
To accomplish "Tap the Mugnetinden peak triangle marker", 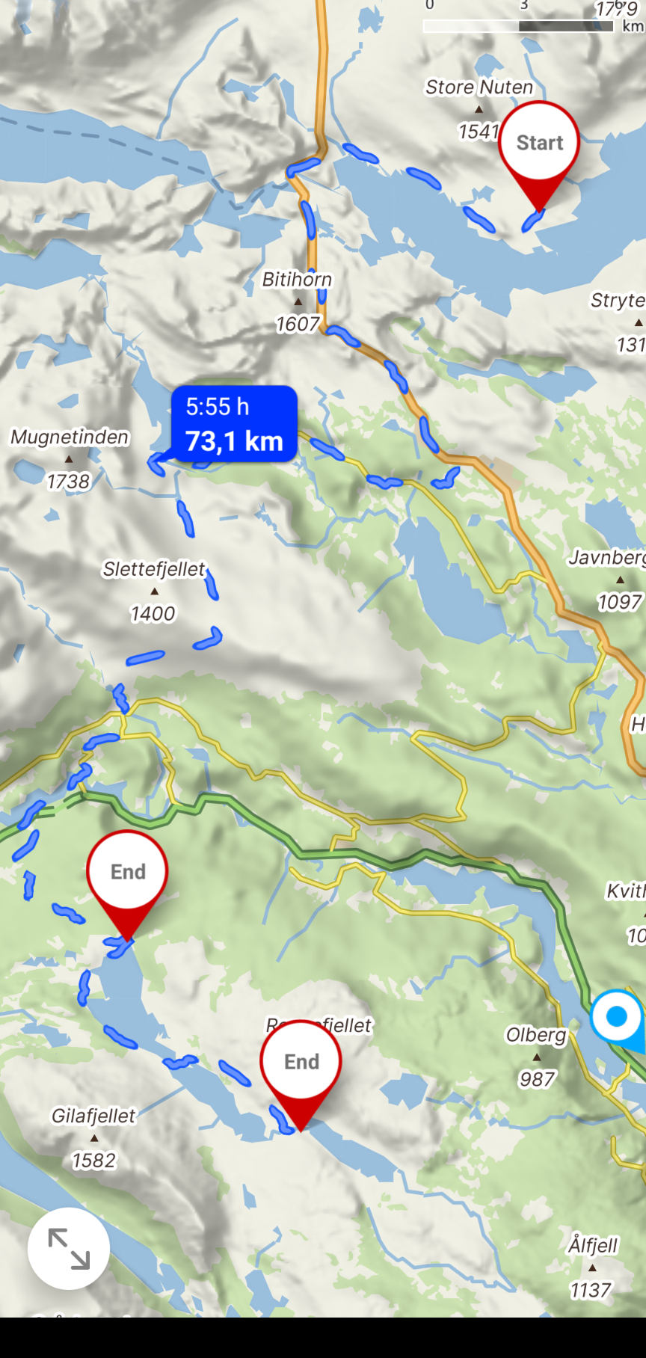I will (x=69, y=459).
